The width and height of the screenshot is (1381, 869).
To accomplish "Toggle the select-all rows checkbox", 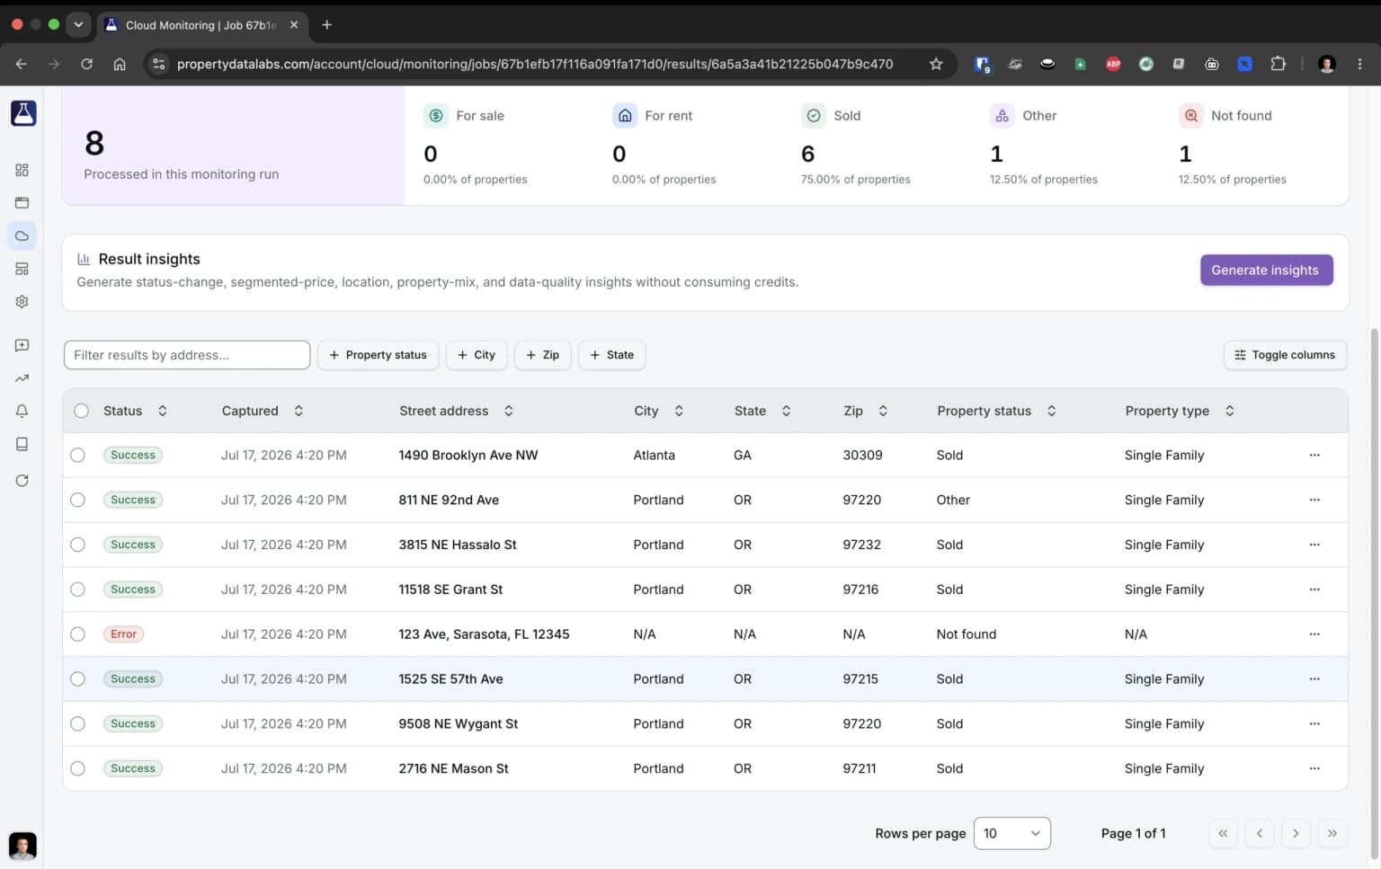I will pyautogui.click(x=81, y=411).
